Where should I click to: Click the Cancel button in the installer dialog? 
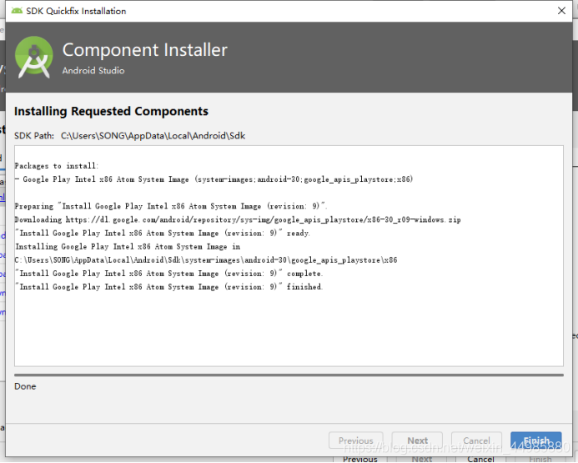point(476,440)
